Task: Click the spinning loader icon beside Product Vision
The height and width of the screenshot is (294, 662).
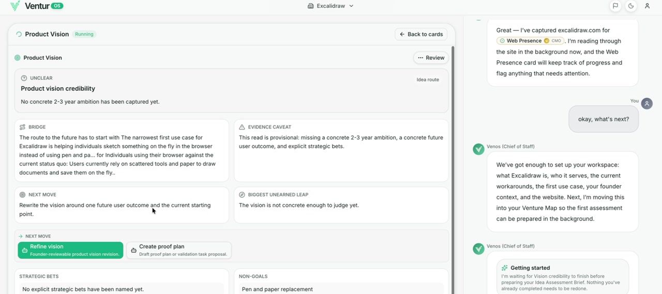Action: click(19, 34)
